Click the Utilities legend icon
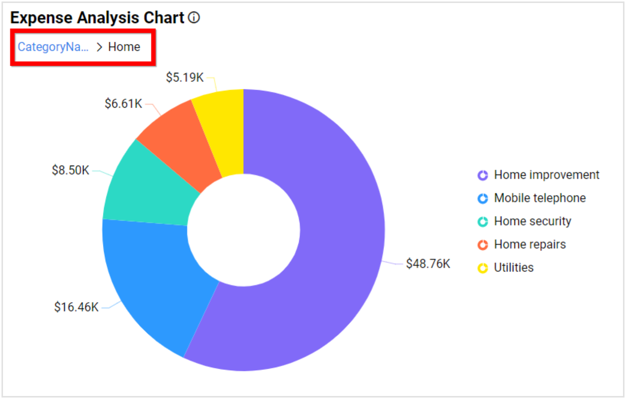This screenshot has width=626, height=399. pyautogui.click(x=483, y=267)
